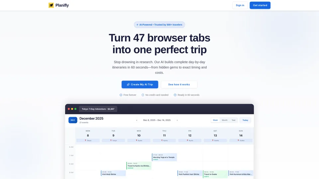Screen dimensions: 319x179
Task: Click the Create My AI Trip button
Action: pos(140,85)
